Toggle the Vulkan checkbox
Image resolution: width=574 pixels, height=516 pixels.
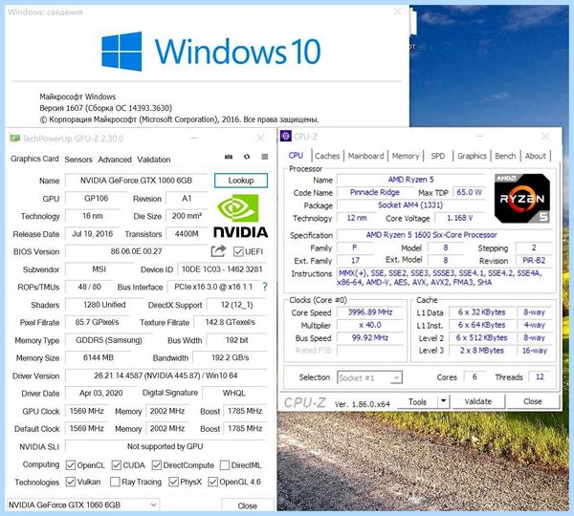(70, 482)
